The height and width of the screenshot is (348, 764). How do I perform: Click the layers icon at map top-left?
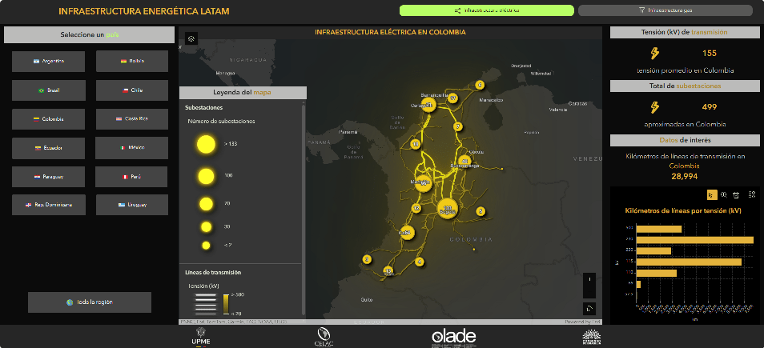click(x=191, y=38)
